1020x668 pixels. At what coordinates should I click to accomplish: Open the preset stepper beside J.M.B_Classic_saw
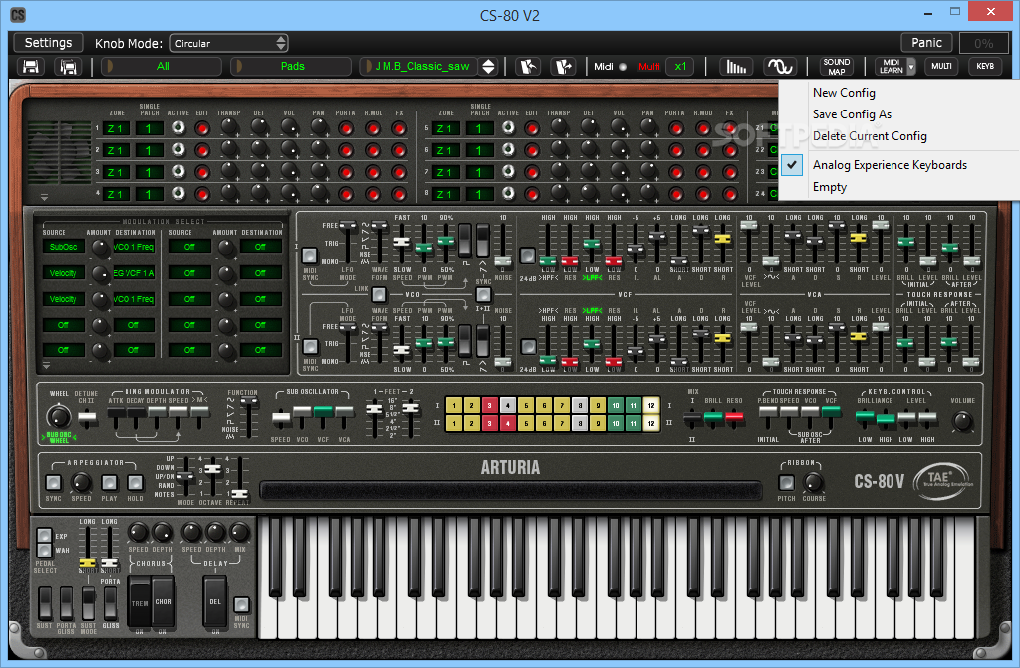(x=488, y=67)
